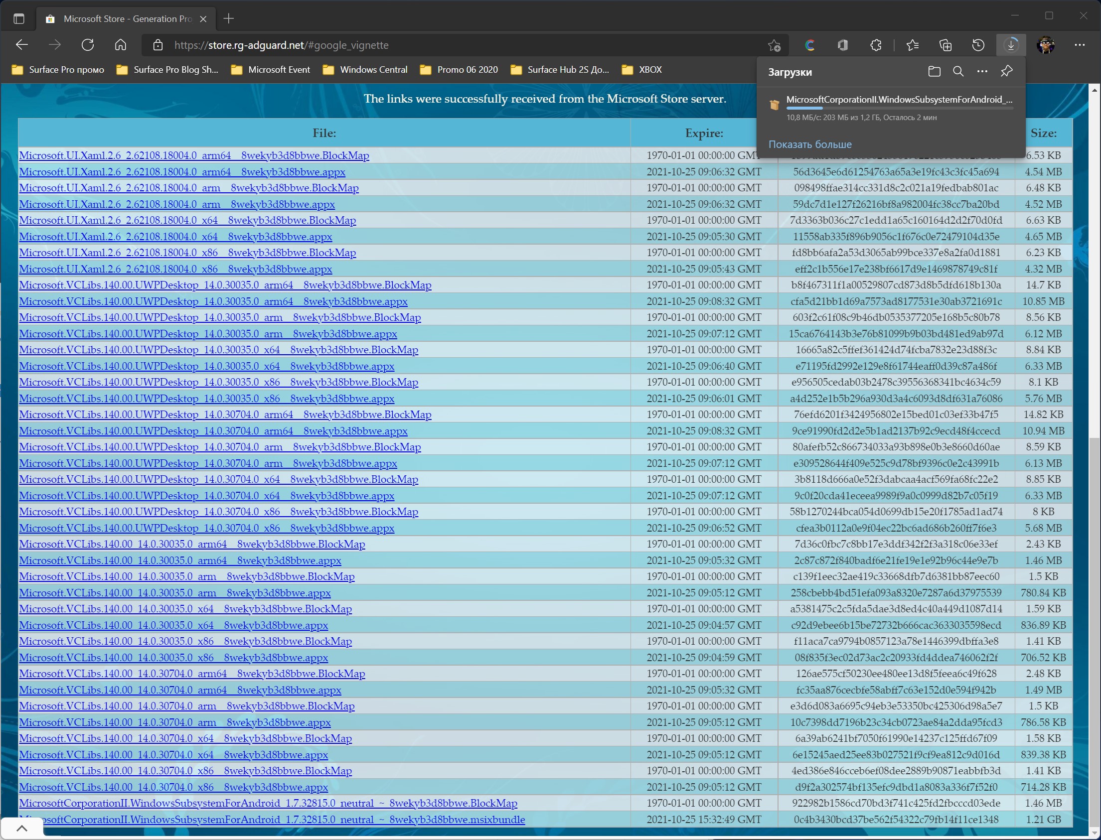Image resolution: width=1101 pixels, height=840 pixels.
Task: Select the 1.21 GB size cell
Action: click(x=1044, y=820)
